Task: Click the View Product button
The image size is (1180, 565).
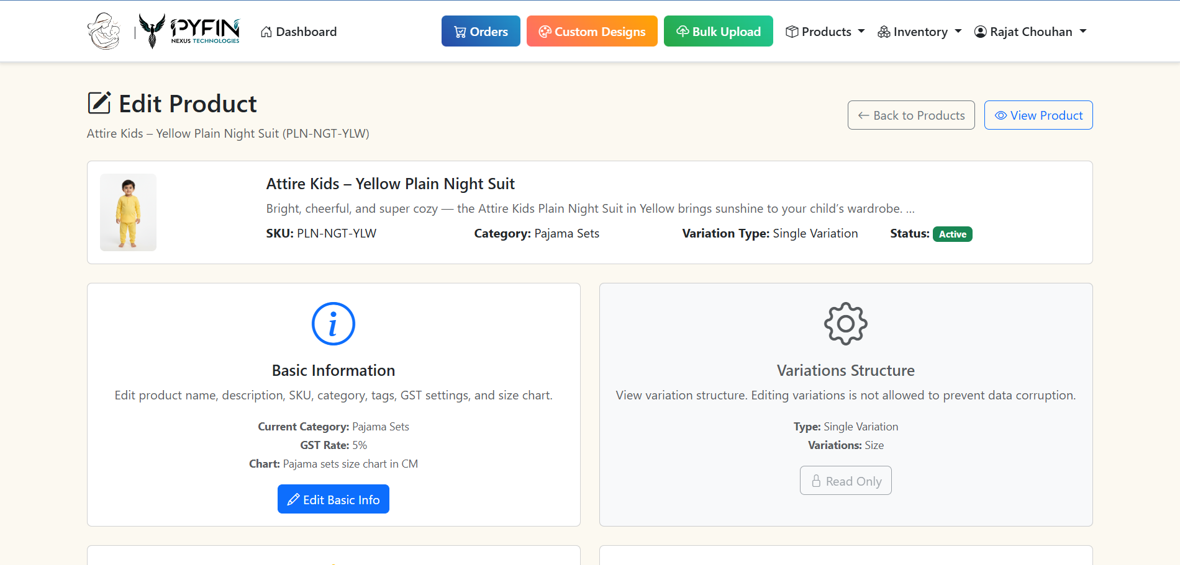Action: coord(1038,115)
